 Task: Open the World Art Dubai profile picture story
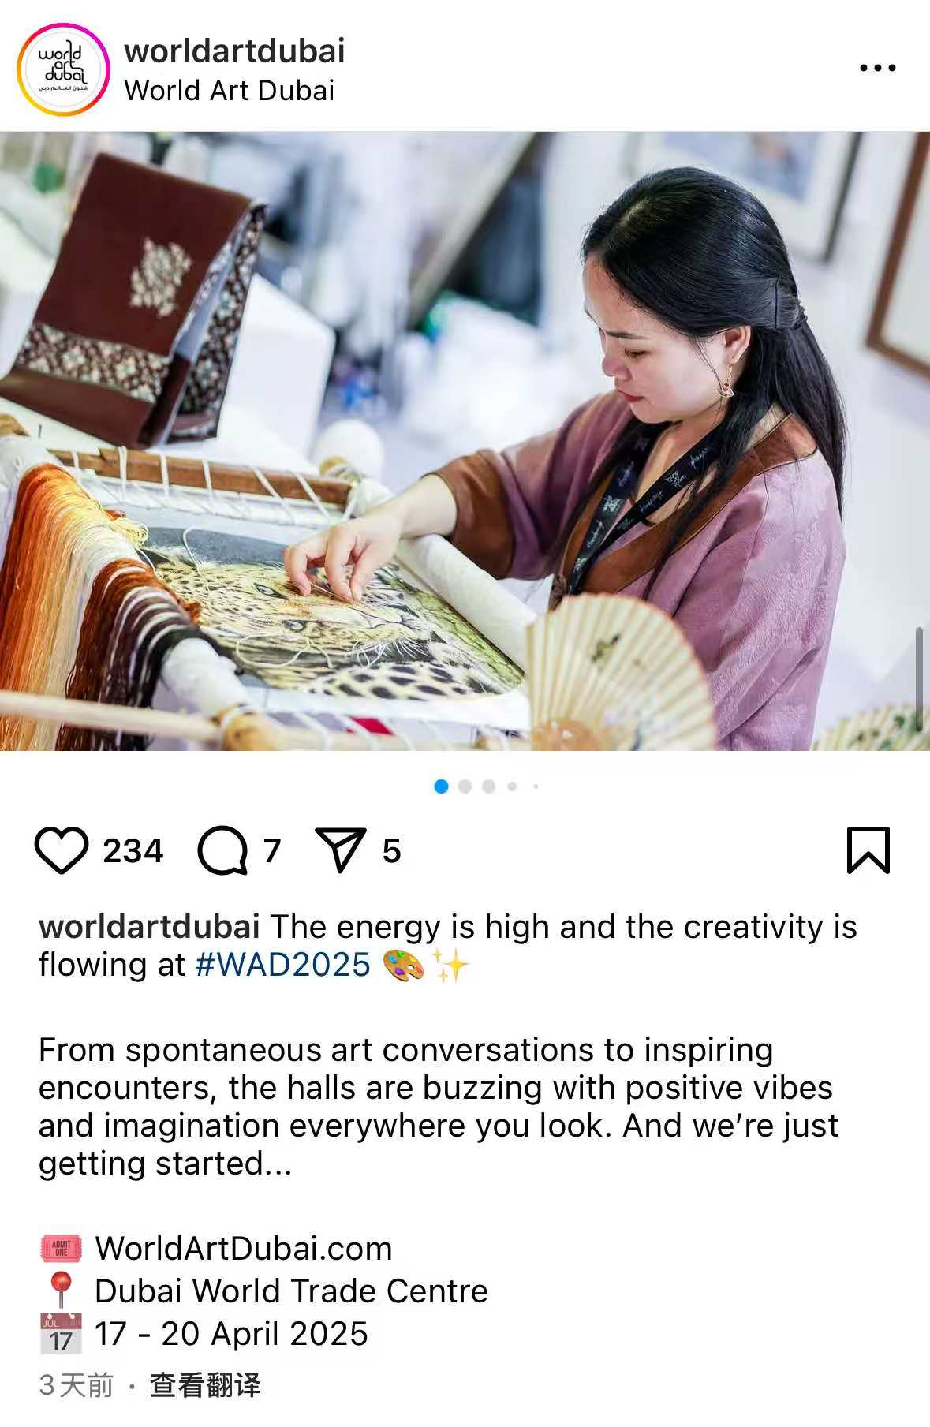(x=63, y=69)
